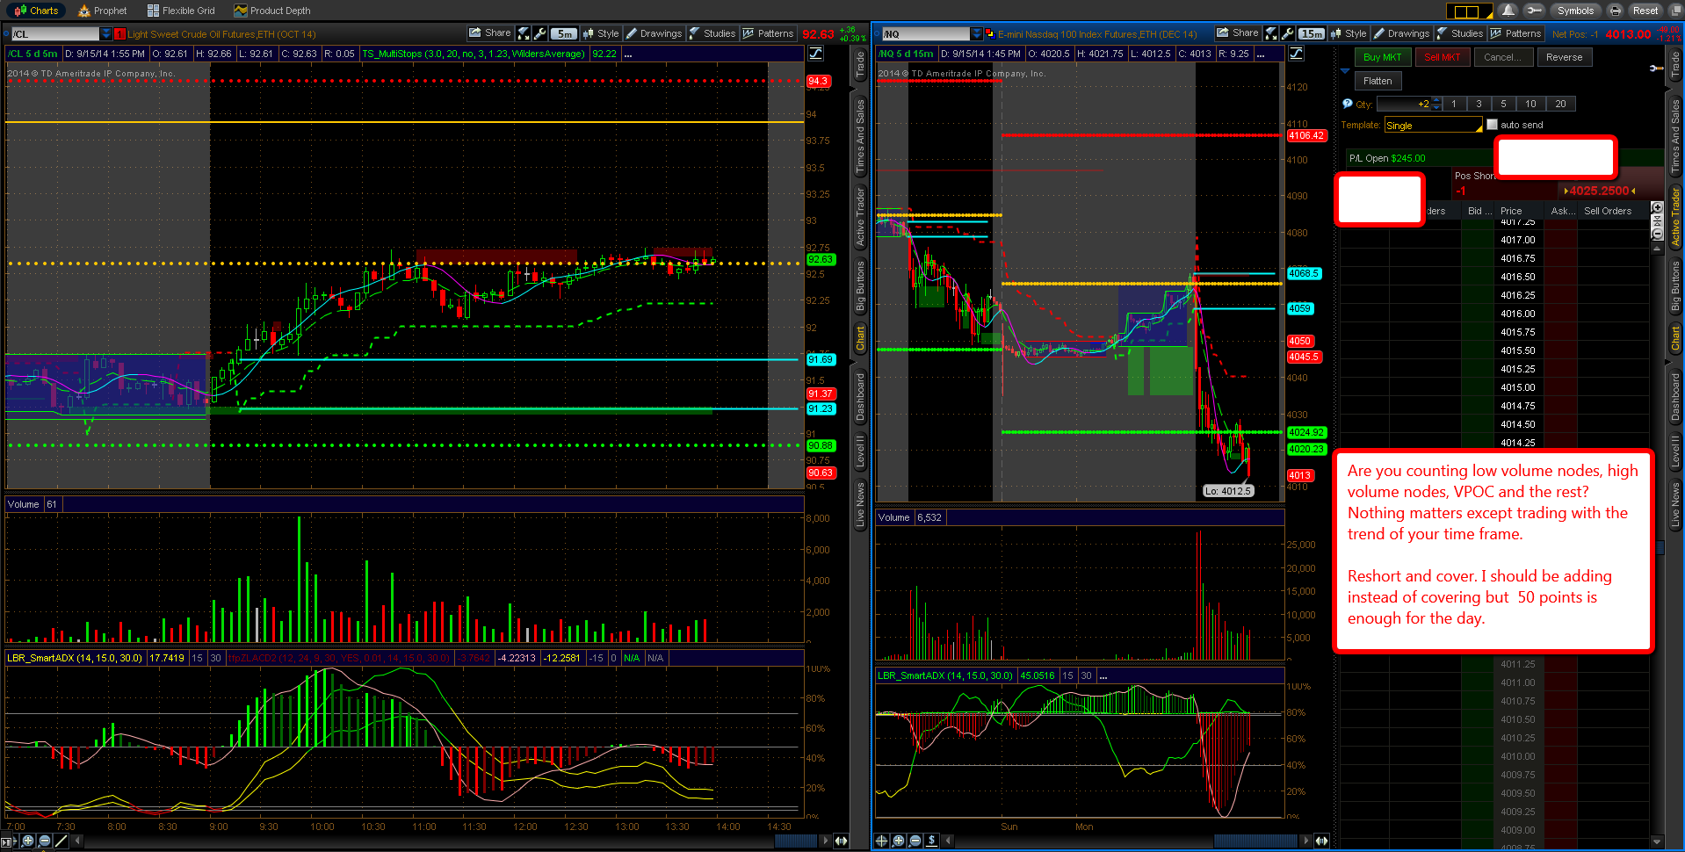Click the alerts bell icon
The image size is (1685, 852).
point(1508,11)
